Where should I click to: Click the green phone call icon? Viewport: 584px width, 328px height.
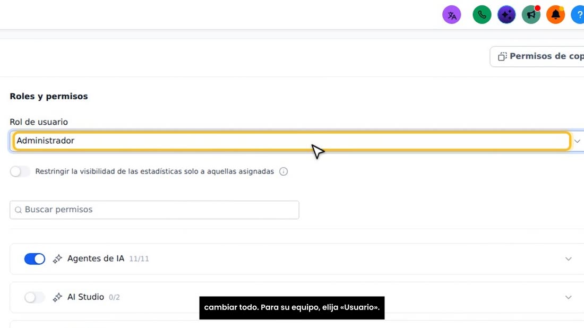482,15
